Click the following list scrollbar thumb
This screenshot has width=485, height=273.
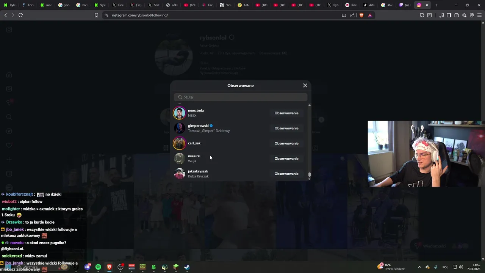pyautogui.click(x=310, y=175)
